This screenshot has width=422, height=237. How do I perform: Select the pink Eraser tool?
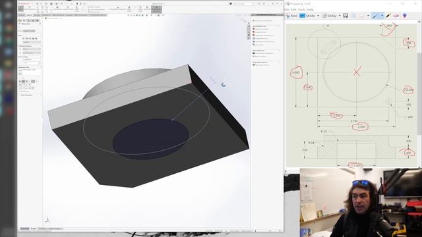tap(396, 16)
